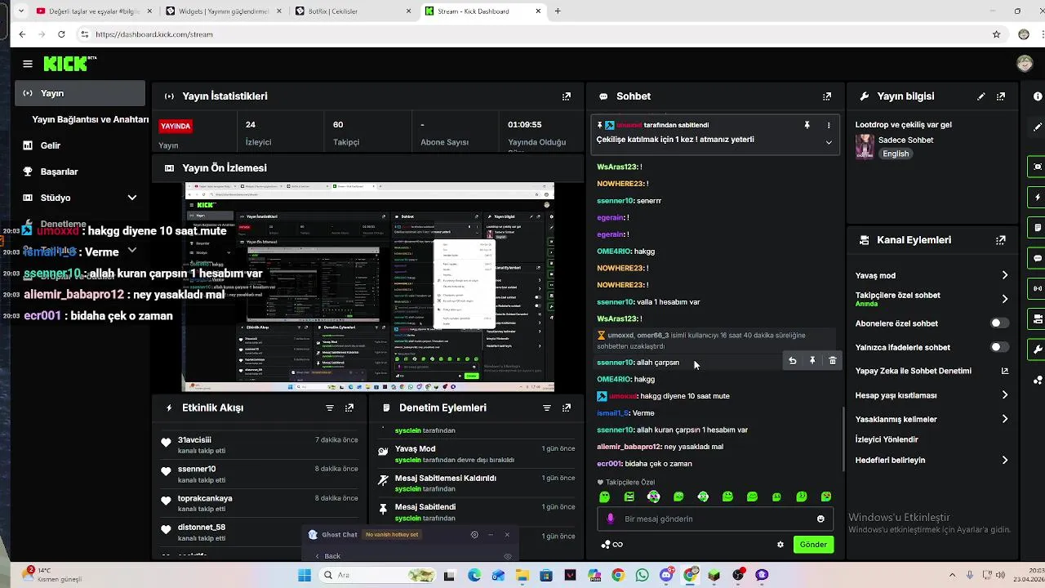This screenshot has width=1045, height=588.
Task: Pop out the Yayın İstatistikleri panel
Action: pyautogui.click(x=567, y=96)
